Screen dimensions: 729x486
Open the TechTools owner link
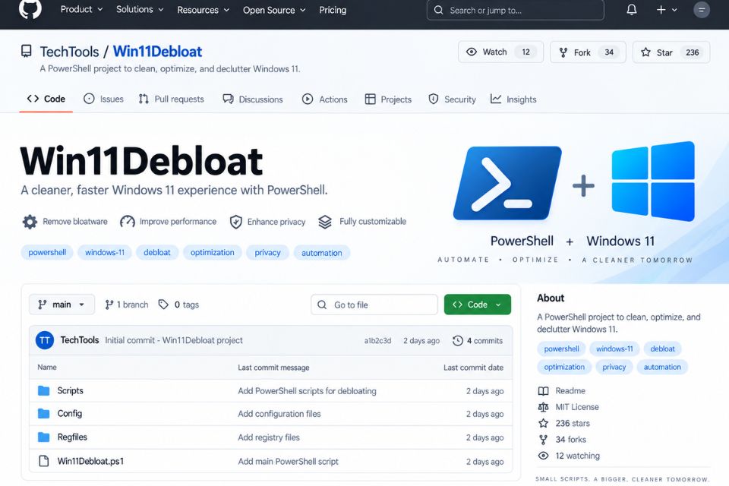[x=69, y=52]
